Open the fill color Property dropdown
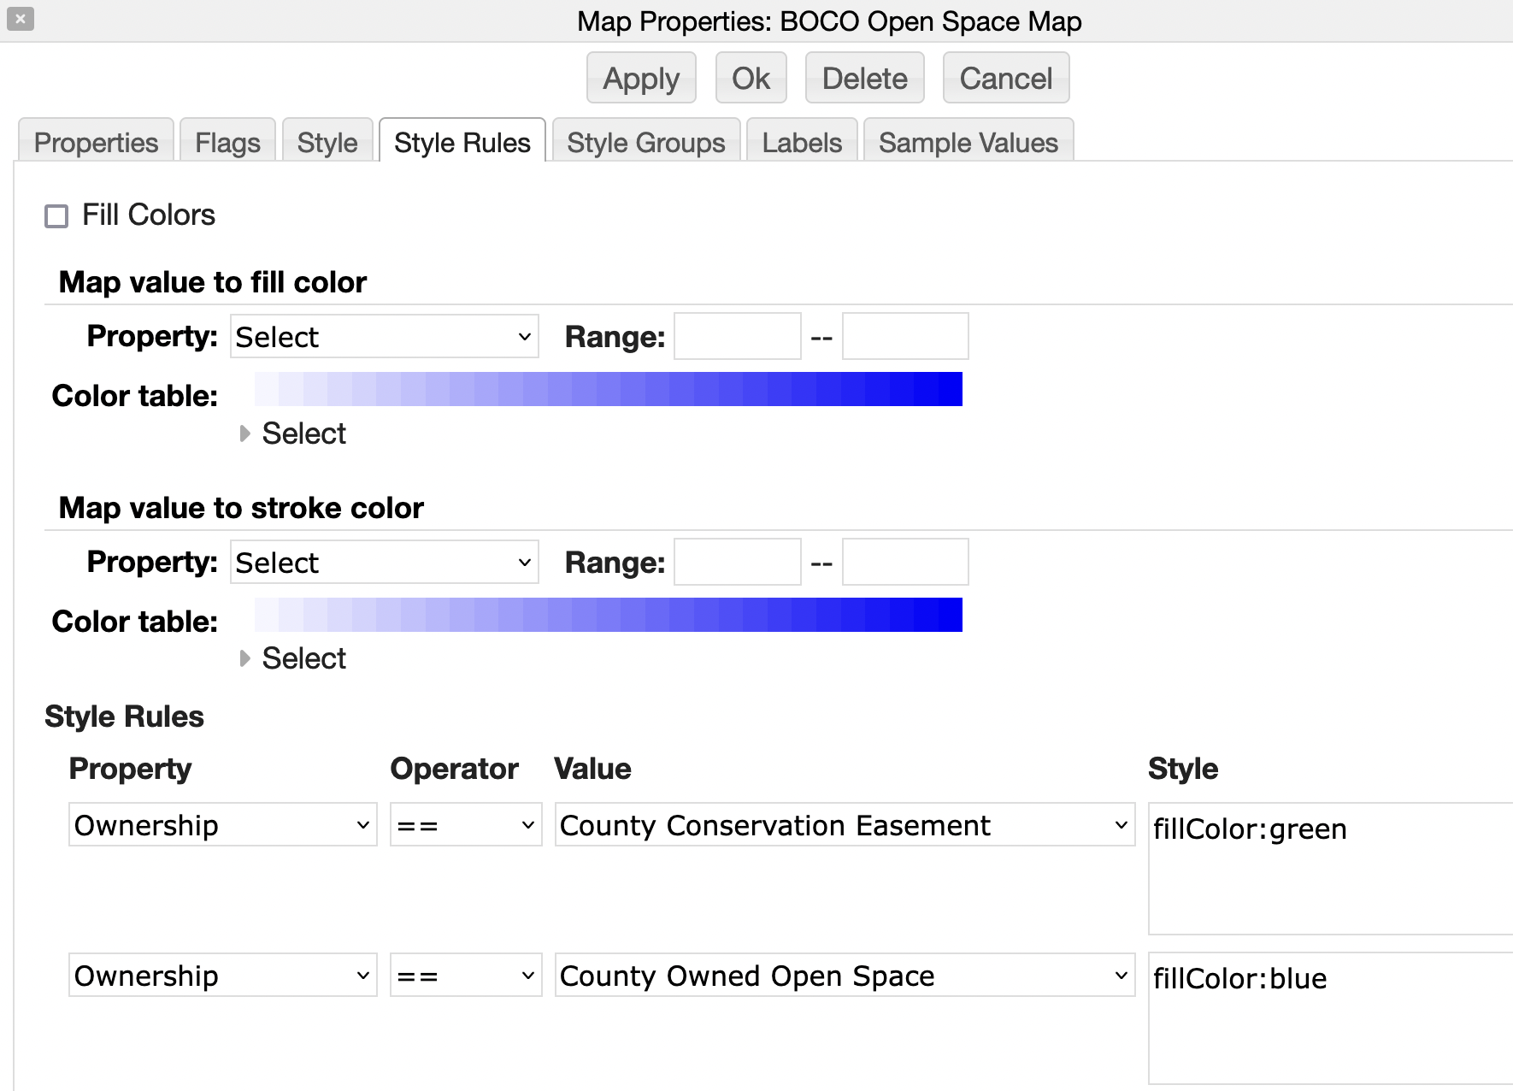The height and width of the screenshot is (1091, 1513). point(384,337)
